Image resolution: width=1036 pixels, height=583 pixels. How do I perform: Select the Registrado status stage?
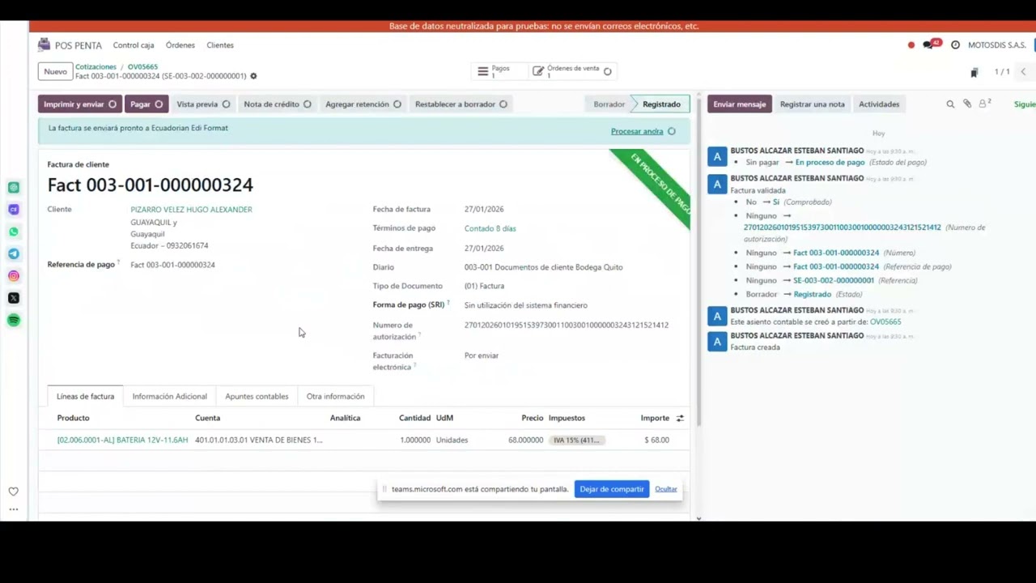pyautogui.click(x=661, y=104)
